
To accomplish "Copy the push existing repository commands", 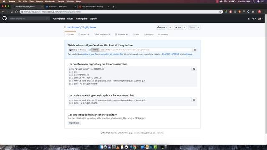I will (x=194, y=100).
